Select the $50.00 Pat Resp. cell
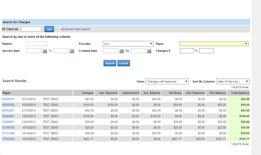The width and height of the screenshot is (261, 155). pyautogui.click(x=172, y=105)
